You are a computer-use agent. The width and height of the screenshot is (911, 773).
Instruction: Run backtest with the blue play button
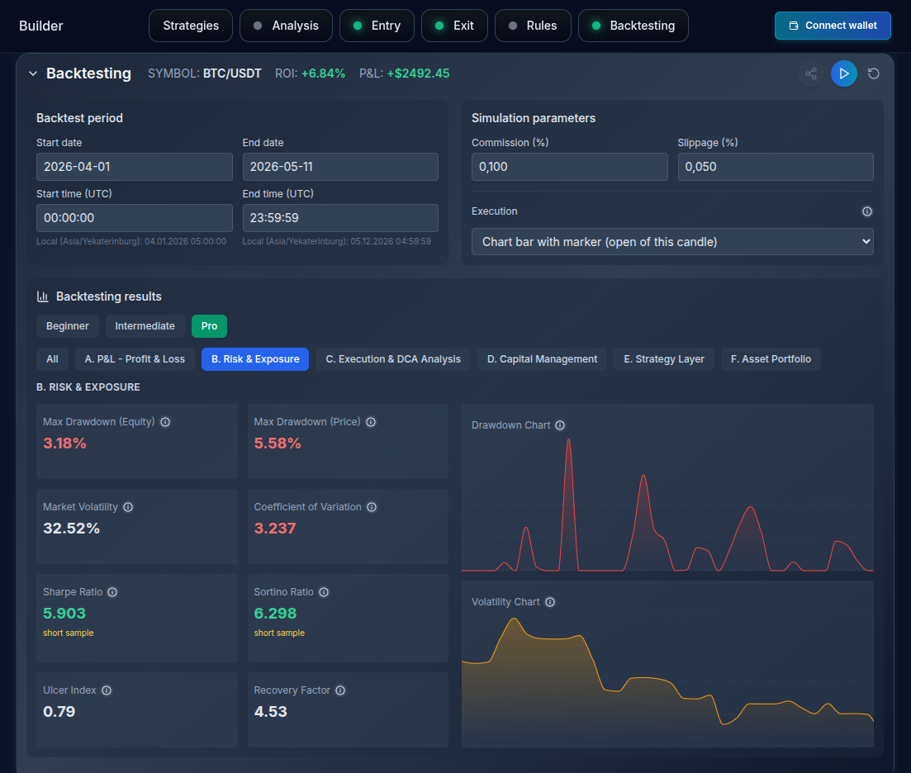point(843,74)
